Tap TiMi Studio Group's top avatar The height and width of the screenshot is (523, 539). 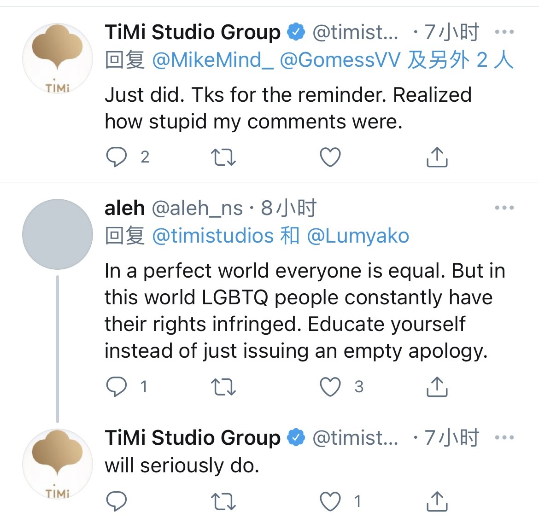tap(58, 58)
